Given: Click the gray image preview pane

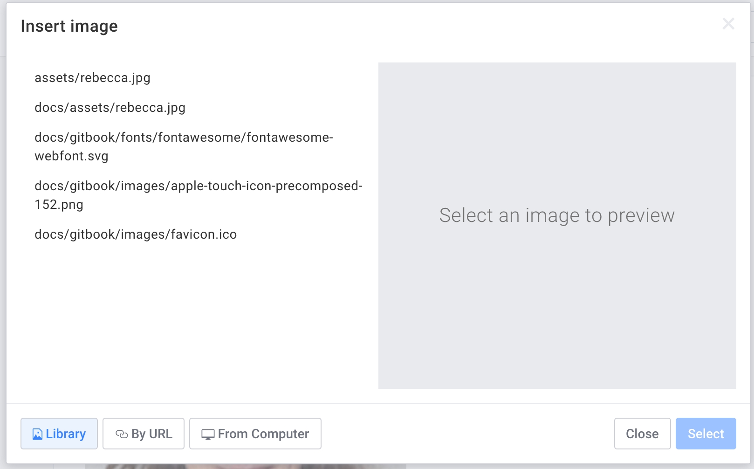Looking at the screenshot, I should [557, 317].
